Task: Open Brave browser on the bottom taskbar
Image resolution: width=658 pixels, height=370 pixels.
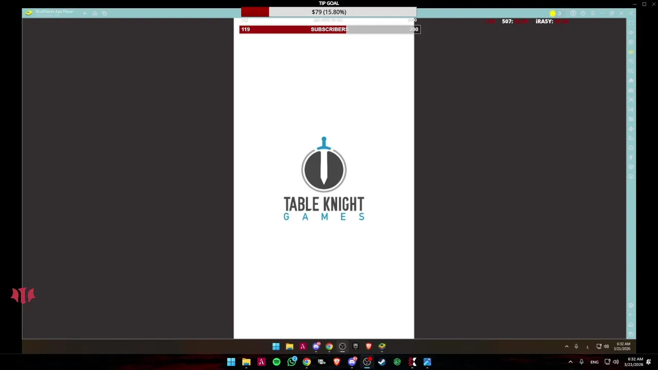Action: click(337, 362)
